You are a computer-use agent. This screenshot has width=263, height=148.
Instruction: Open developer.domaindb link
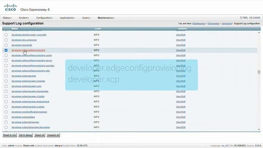[x=22, y=45]
